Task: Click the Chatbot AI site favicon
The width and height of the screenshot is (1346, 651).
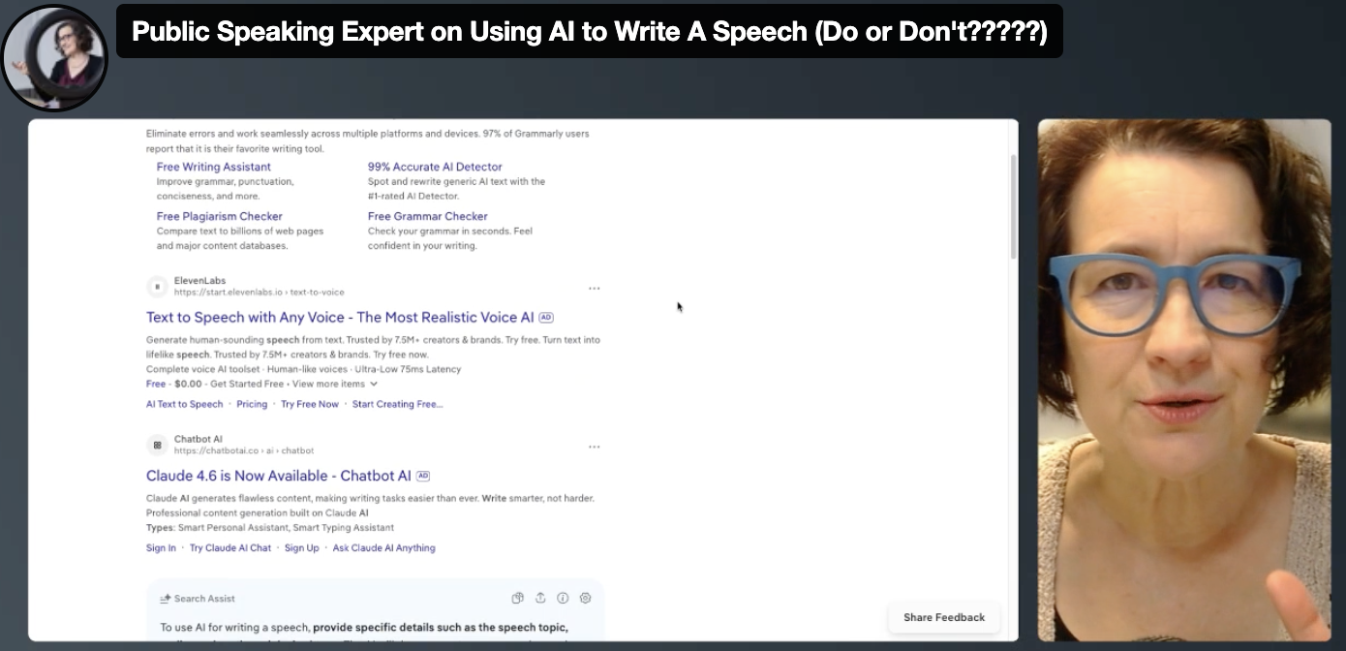Action: 157,445
